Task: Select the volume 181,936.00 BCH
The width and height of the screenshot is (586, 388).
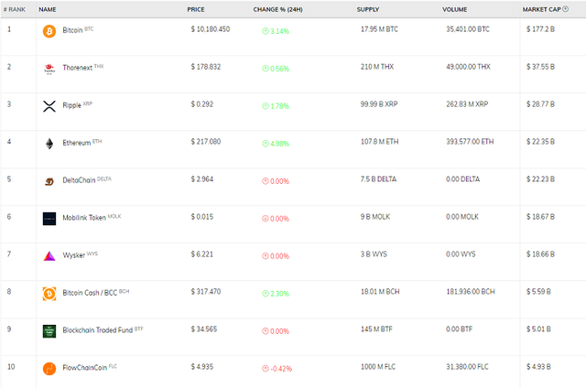Action: [x=471, y=291]
